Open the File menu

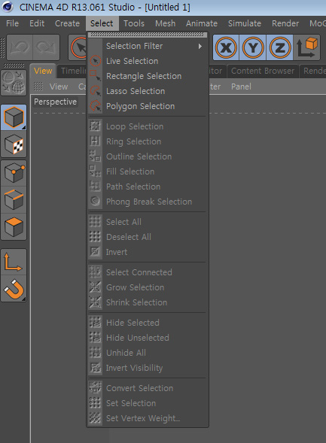[x=13, y=23]
